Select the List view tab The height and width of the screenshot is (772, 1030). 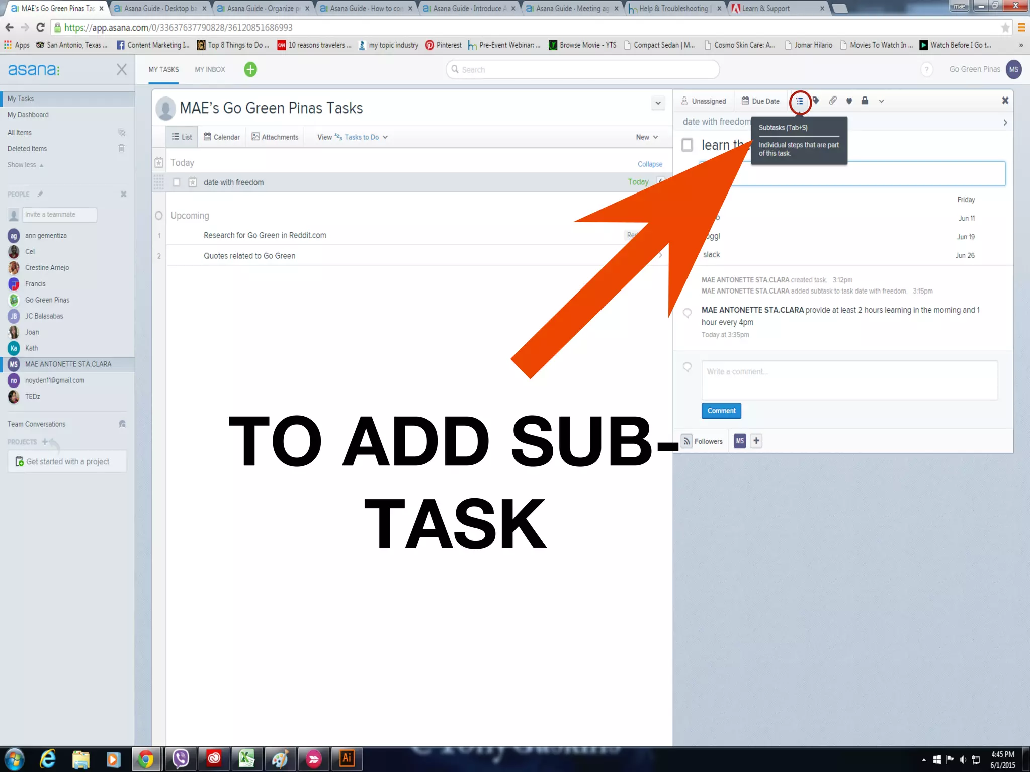coord(182,137)
